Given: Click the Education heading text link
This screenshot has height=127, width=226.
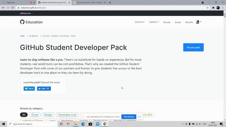Looking at the screenshot, I should tap(34, 22).
